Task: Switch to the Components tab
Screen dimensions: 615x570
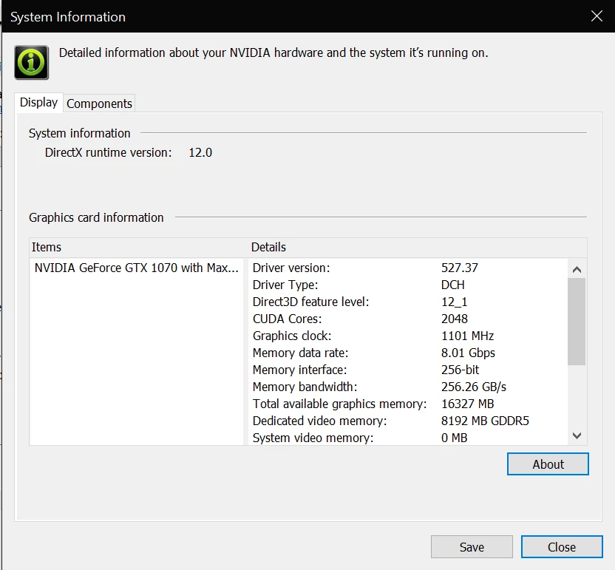Action: pyautogui.click(x=99, y=104)
